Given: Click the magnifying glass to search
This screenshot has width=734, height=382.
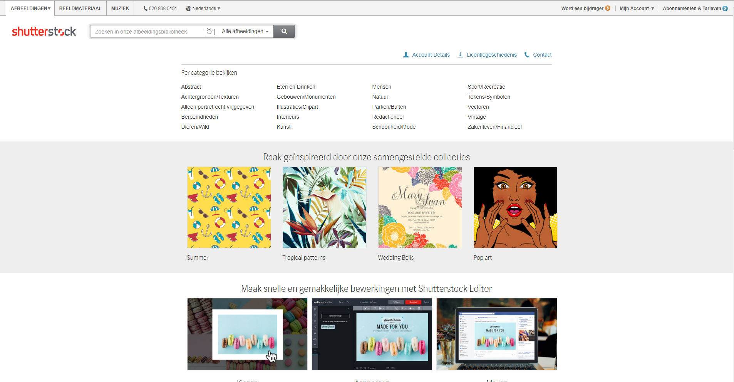Looking at the screenshot, I should point(284,31).
